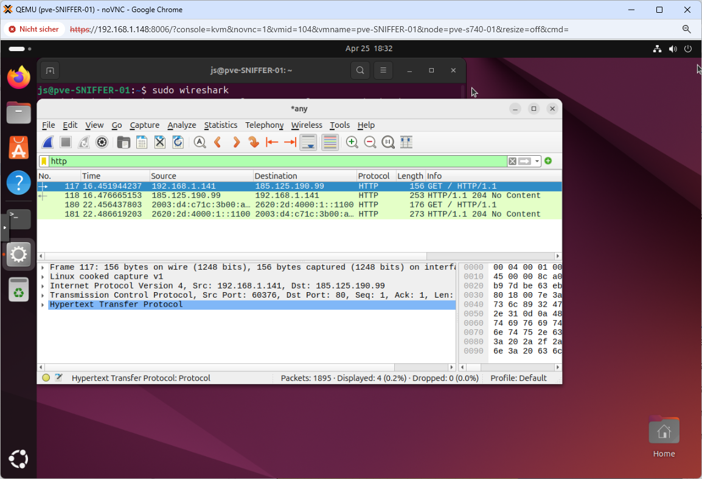Open the Analyze menu
The height and width of the screenshot is (479, 702).
point(181,125)
